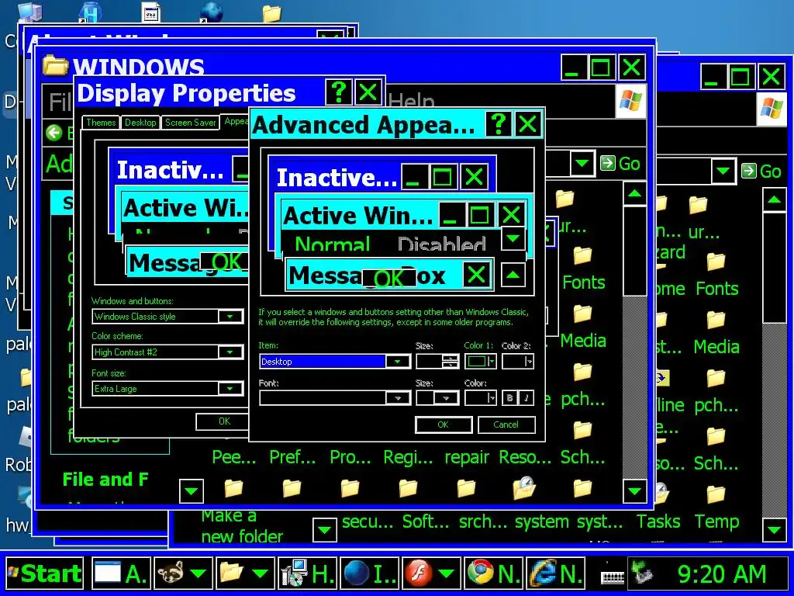
Task: Select the Temp folder icon in rear window
Action: 716,495
